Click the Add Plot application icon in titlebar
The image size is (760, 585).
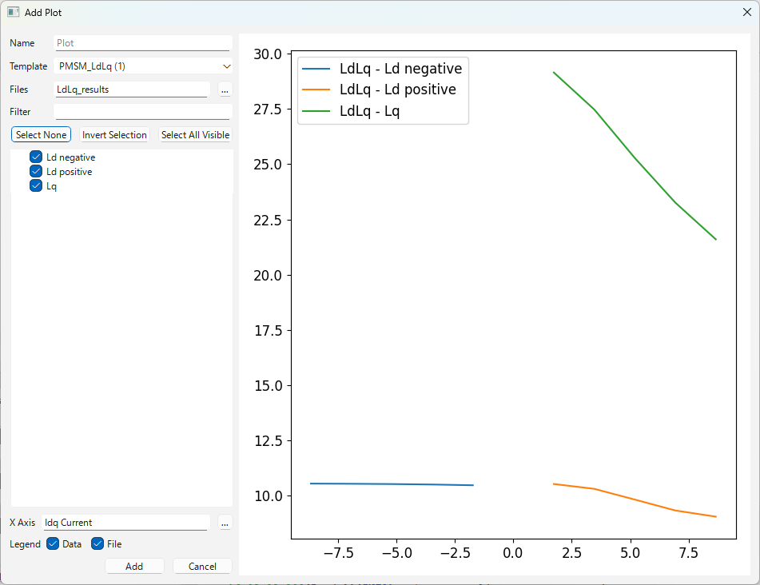pyautogui.click(x=13, y=12)
